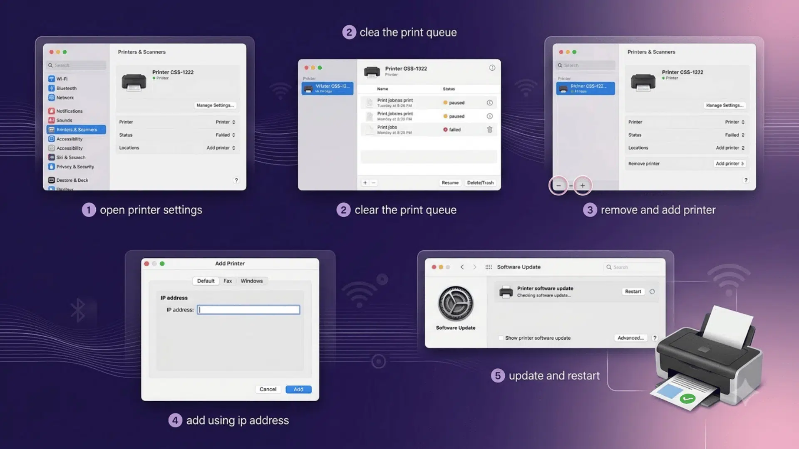The image size is (799, 449).
Task: Select the failed 'Print jobs' row
Action: (x=429, y=130)
